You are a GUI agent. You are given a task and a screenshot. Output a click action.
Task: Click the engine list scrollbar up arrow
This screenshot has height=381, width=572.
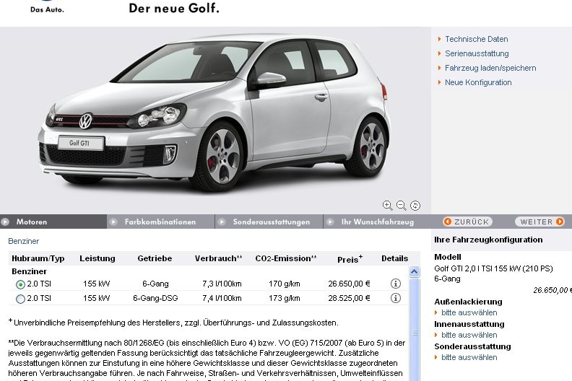[x=415, y=272]
